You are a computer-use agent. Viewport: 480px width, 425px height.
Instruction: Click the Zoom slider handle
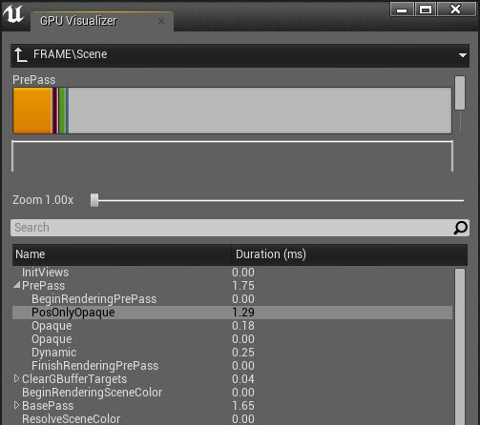[94, 200]
